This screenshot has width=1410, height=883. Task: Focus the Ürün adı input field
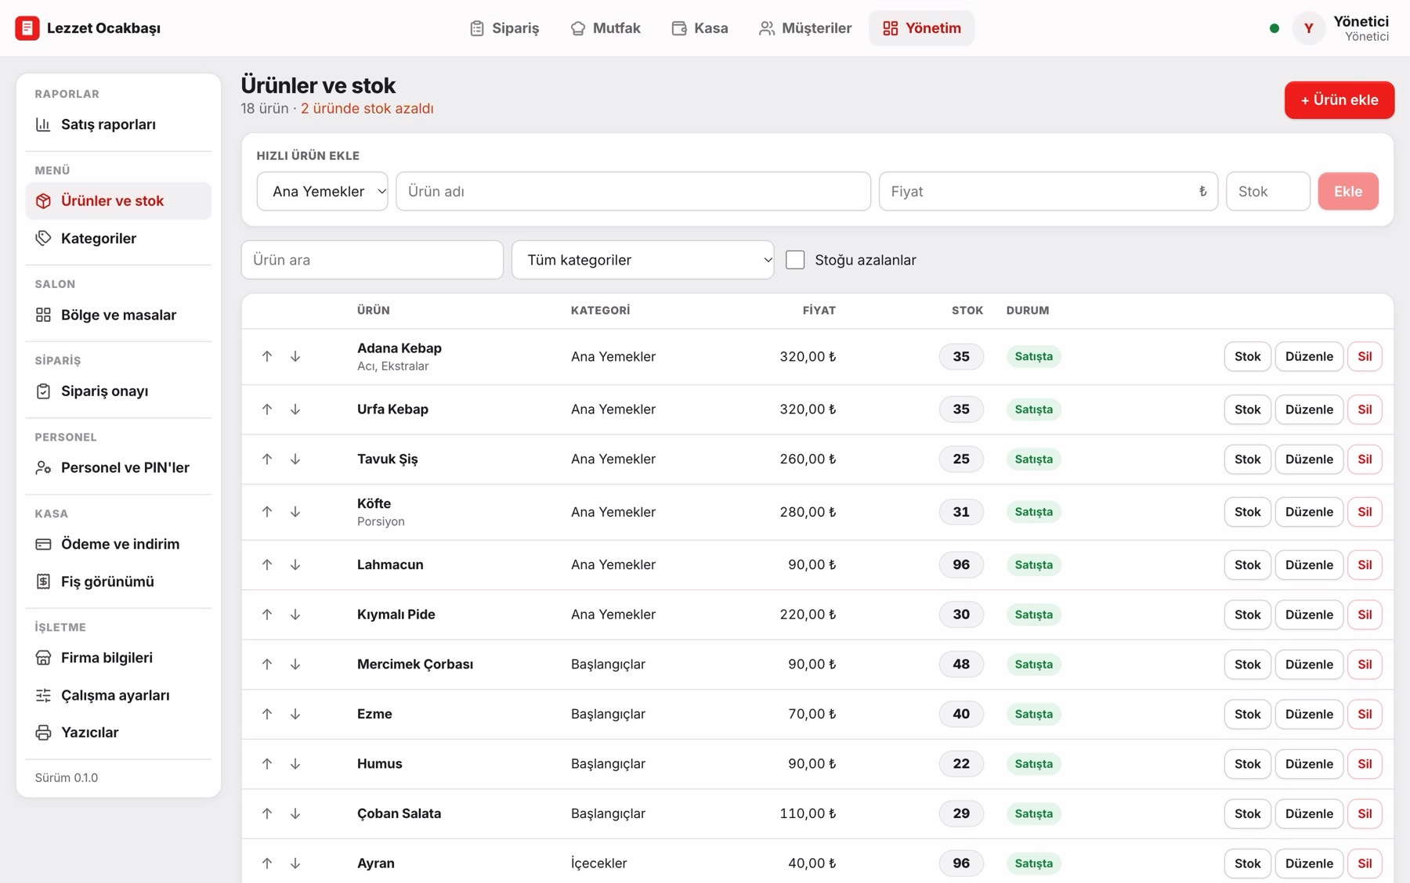633,191
